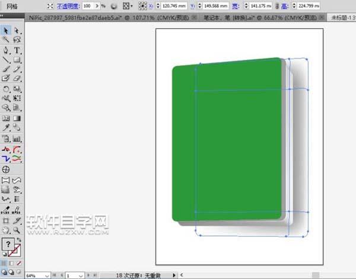Select the Mesh tool
356x279 pixels.
click(x=6, y=118)
